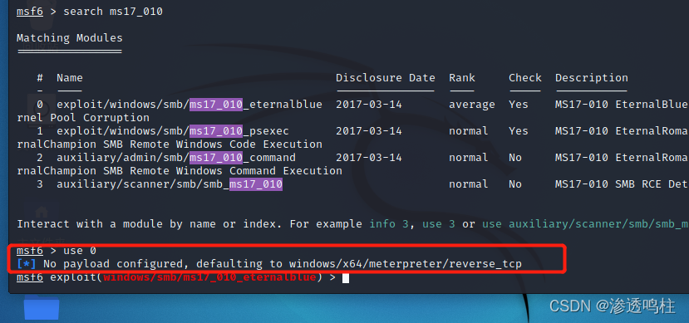689x323 pixels.
Task: Click description 'MS17-010 SMB RCE Det' text
Action: [x=622, y=184]
